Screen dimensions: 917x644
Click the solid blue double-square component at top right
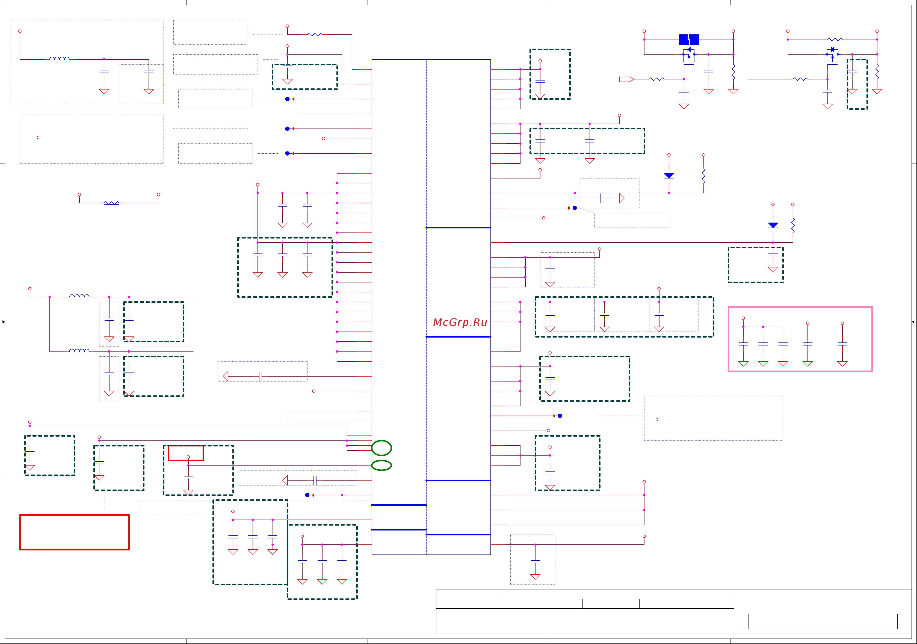(689, 40)
